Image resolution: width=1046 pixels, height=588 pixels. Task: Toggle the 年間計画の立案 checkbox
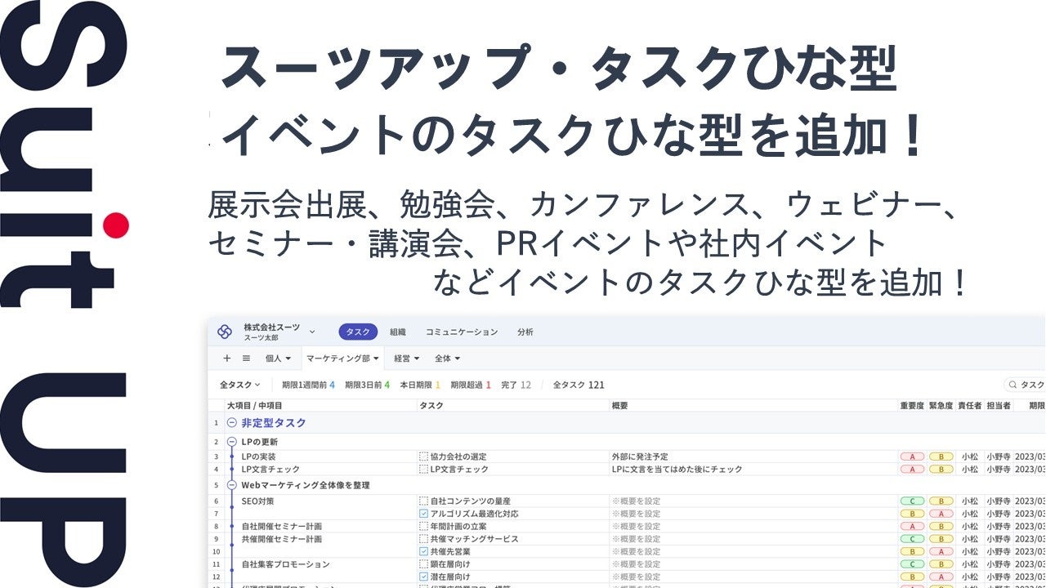click(423, 527)
